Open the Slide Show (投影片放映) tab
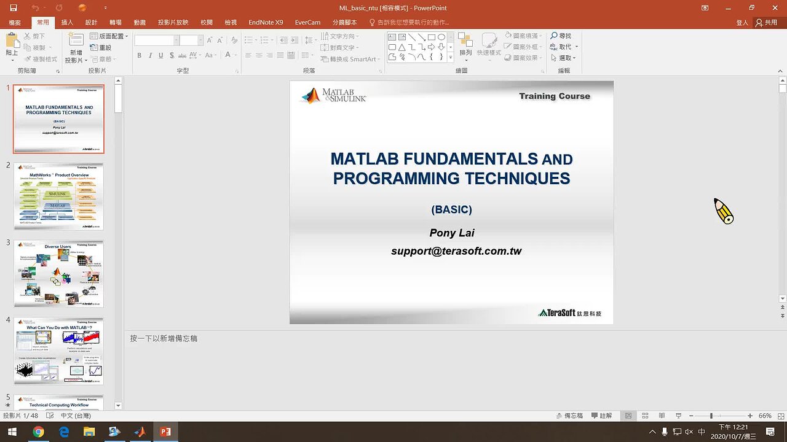Viewport: 787px width, 442px height. 173,22
